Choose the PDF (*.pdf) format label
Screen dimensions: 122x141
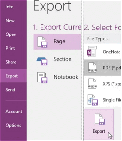(x=112, y=68)
